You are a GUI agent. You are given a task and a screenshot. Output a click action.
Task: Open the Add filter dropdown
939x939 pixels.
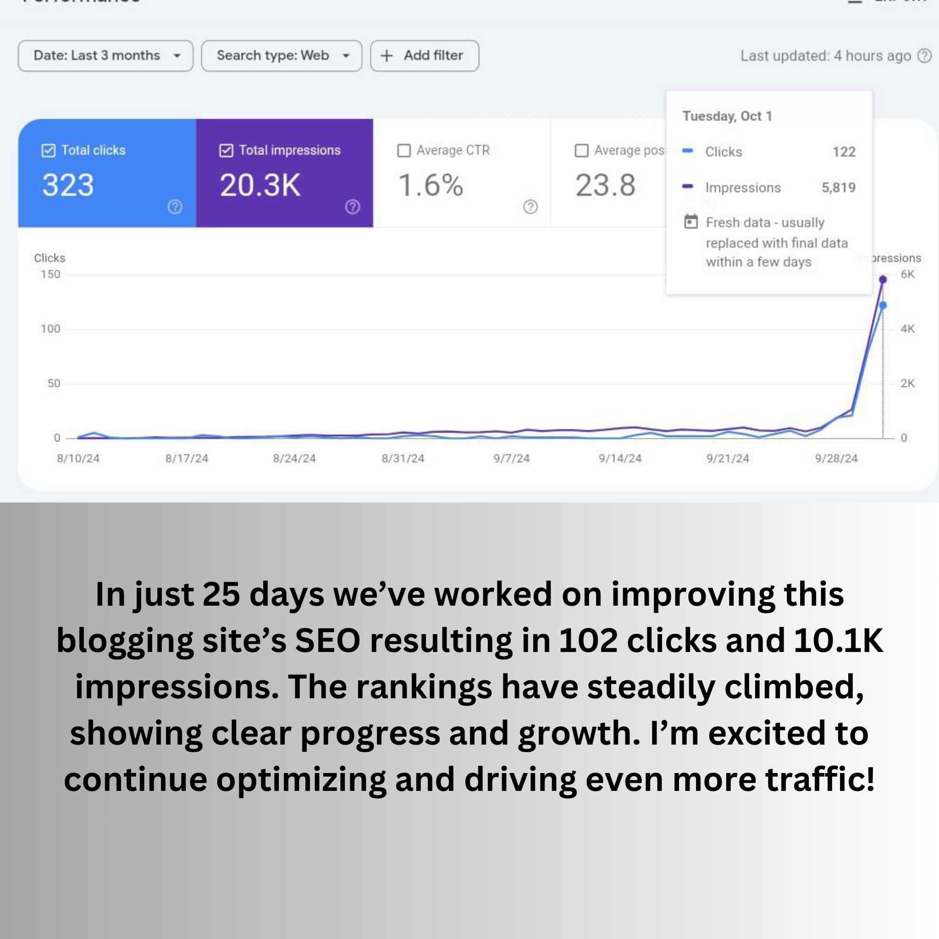click(x=425, y=55)
